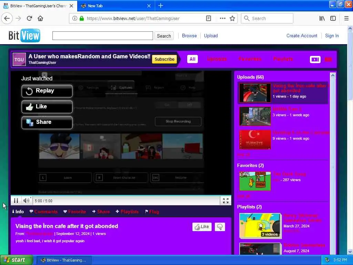
Task: Click the 3:52 PM taskbar clock
Action: pos(340,260)
